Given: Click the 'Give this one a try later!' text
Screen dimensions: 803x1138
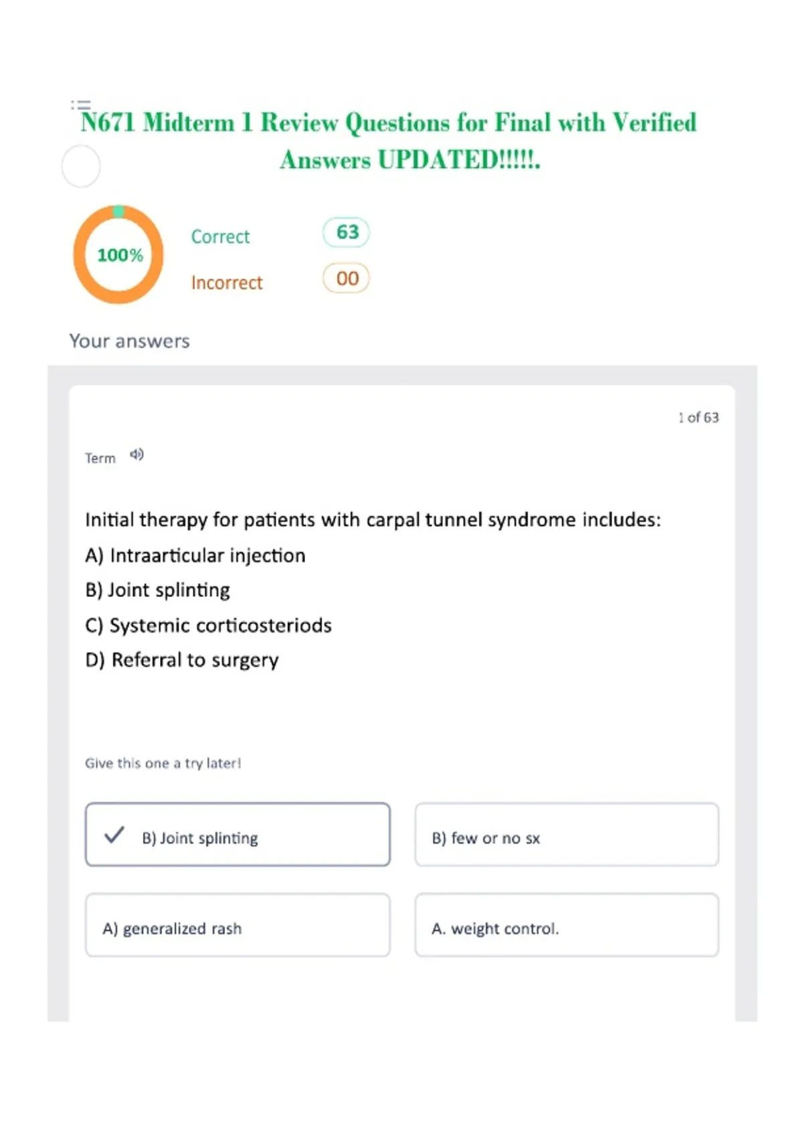Looking at the screenshot, I should [x=163, y=763].
